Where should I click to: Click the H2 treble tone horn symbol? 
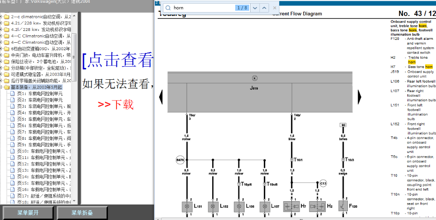[x=317, y=206]
